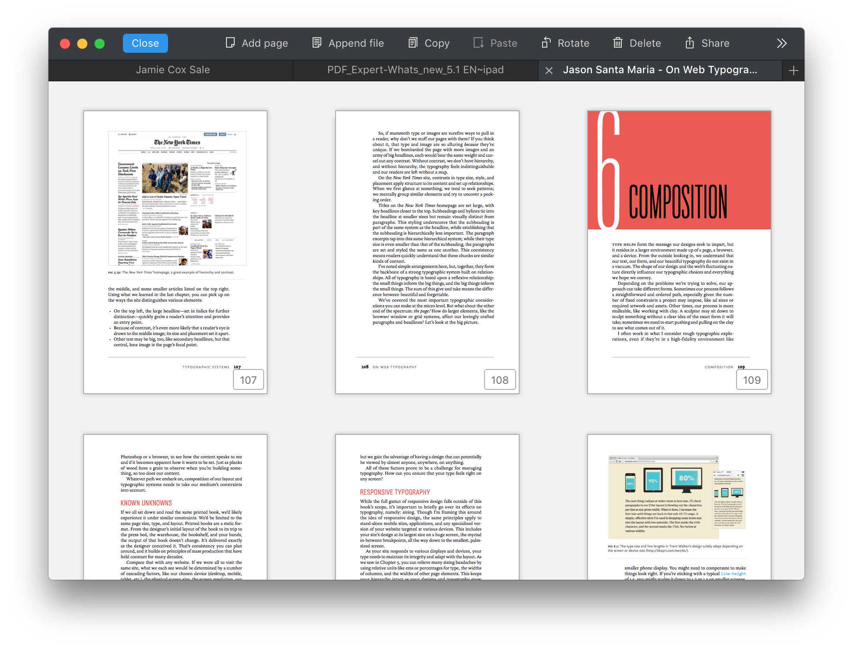Image resolution: width=853 pixels, height=649 pixels.
Task: Click the Paste label
Action: 504,43
